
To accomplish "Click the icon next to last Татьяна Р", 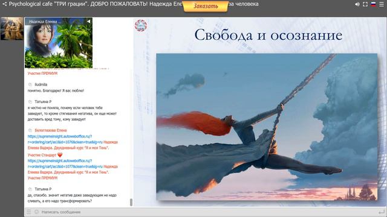I will (x=30, y=189).
